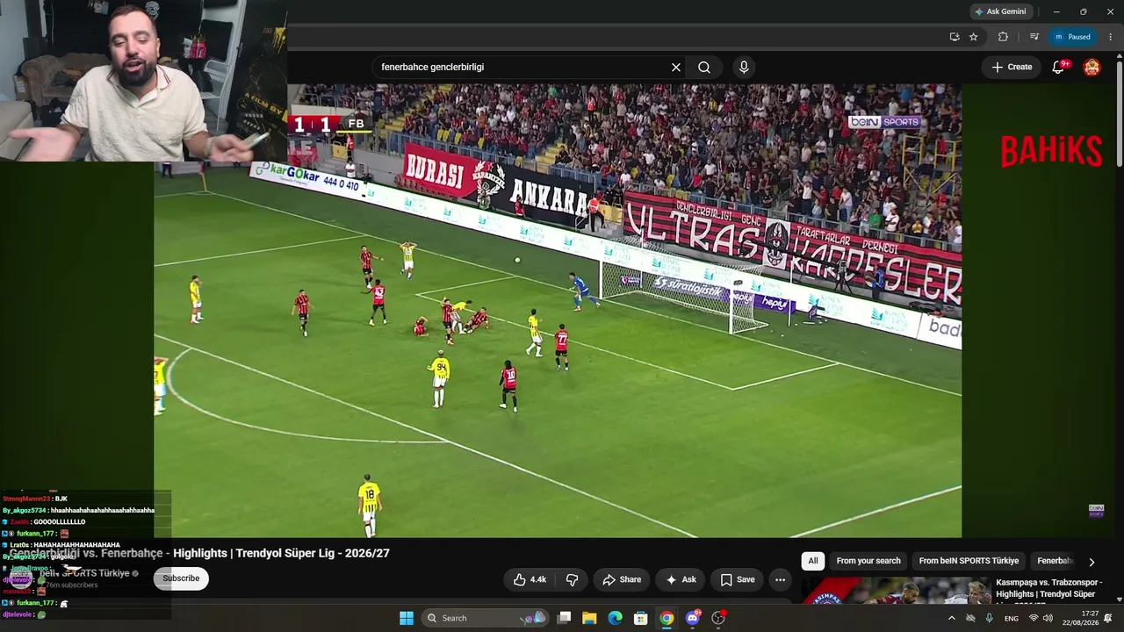Open File Explorer from the taskbar

coord(589,618)
